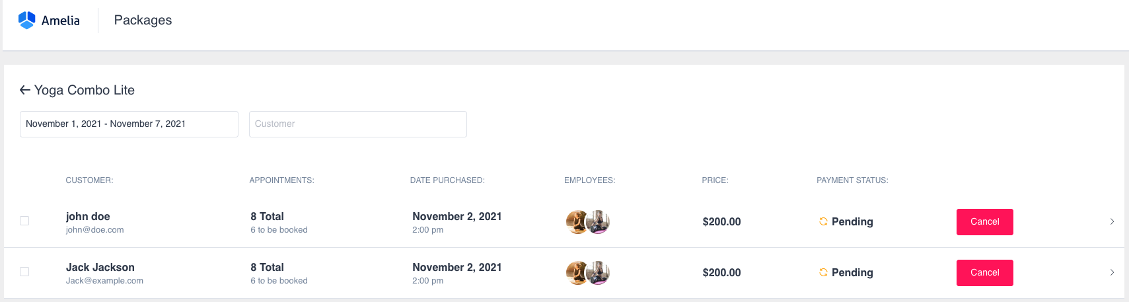Focus the Customer filter field
The height and width of the screenshot is (302, 1129).
coord(357,124)
